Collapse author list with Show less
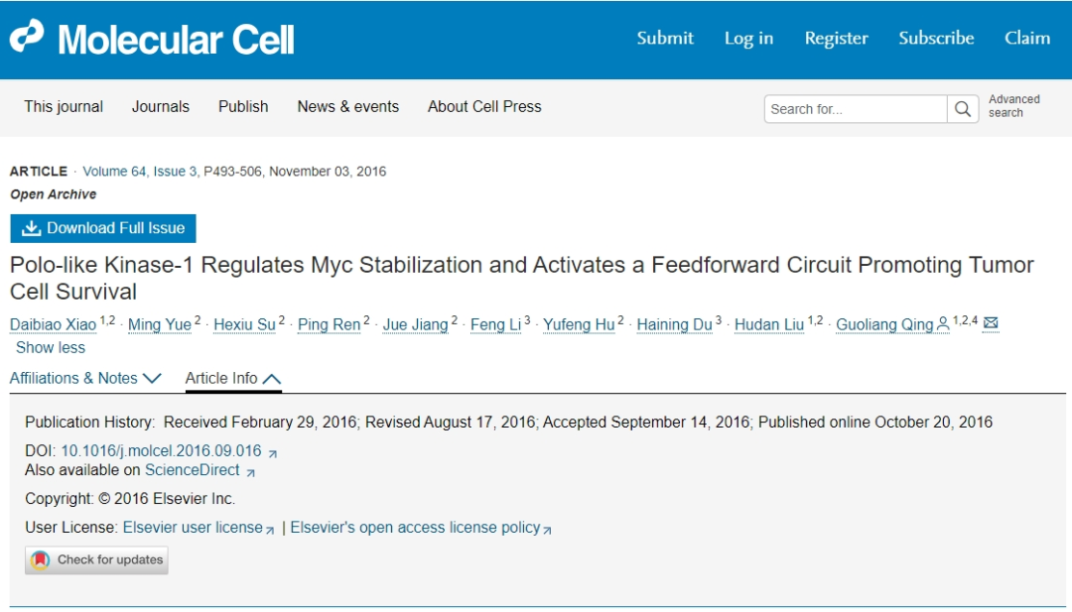This screenshot has height=612, width=1072. point(51,348)
